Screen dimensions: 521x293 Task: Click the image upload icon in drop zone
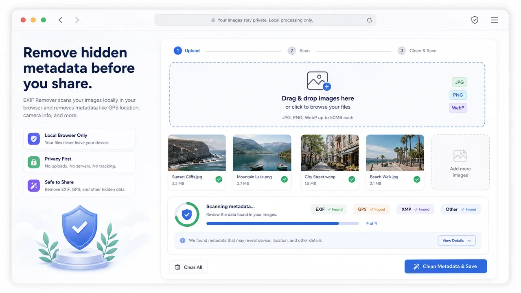(318, 81)
